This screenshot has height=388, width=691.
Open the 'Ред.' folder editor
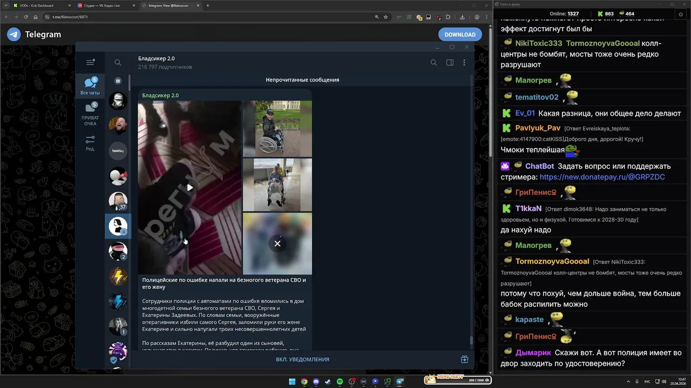90,143
